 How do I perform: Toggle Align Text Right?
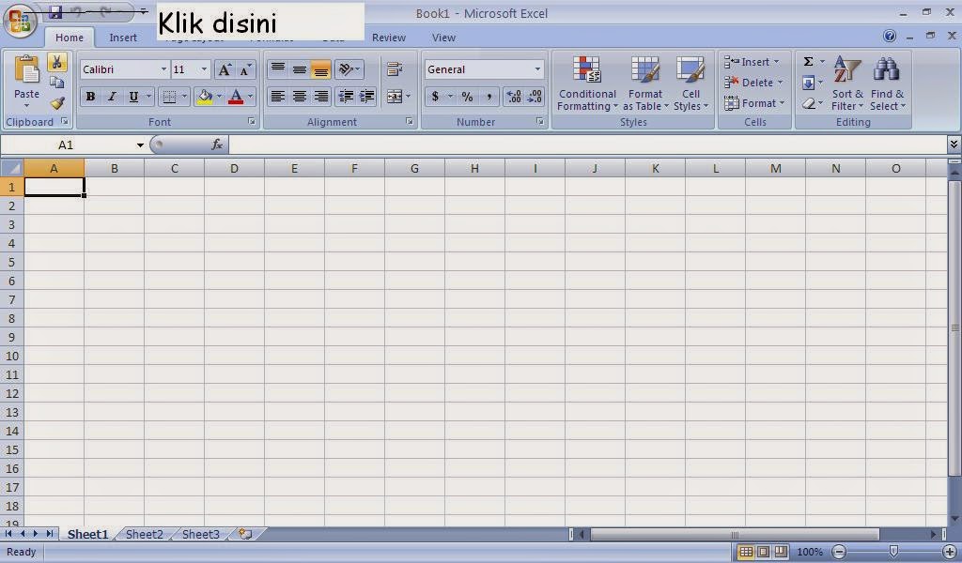pyautogui.click(x=321, y=97)
